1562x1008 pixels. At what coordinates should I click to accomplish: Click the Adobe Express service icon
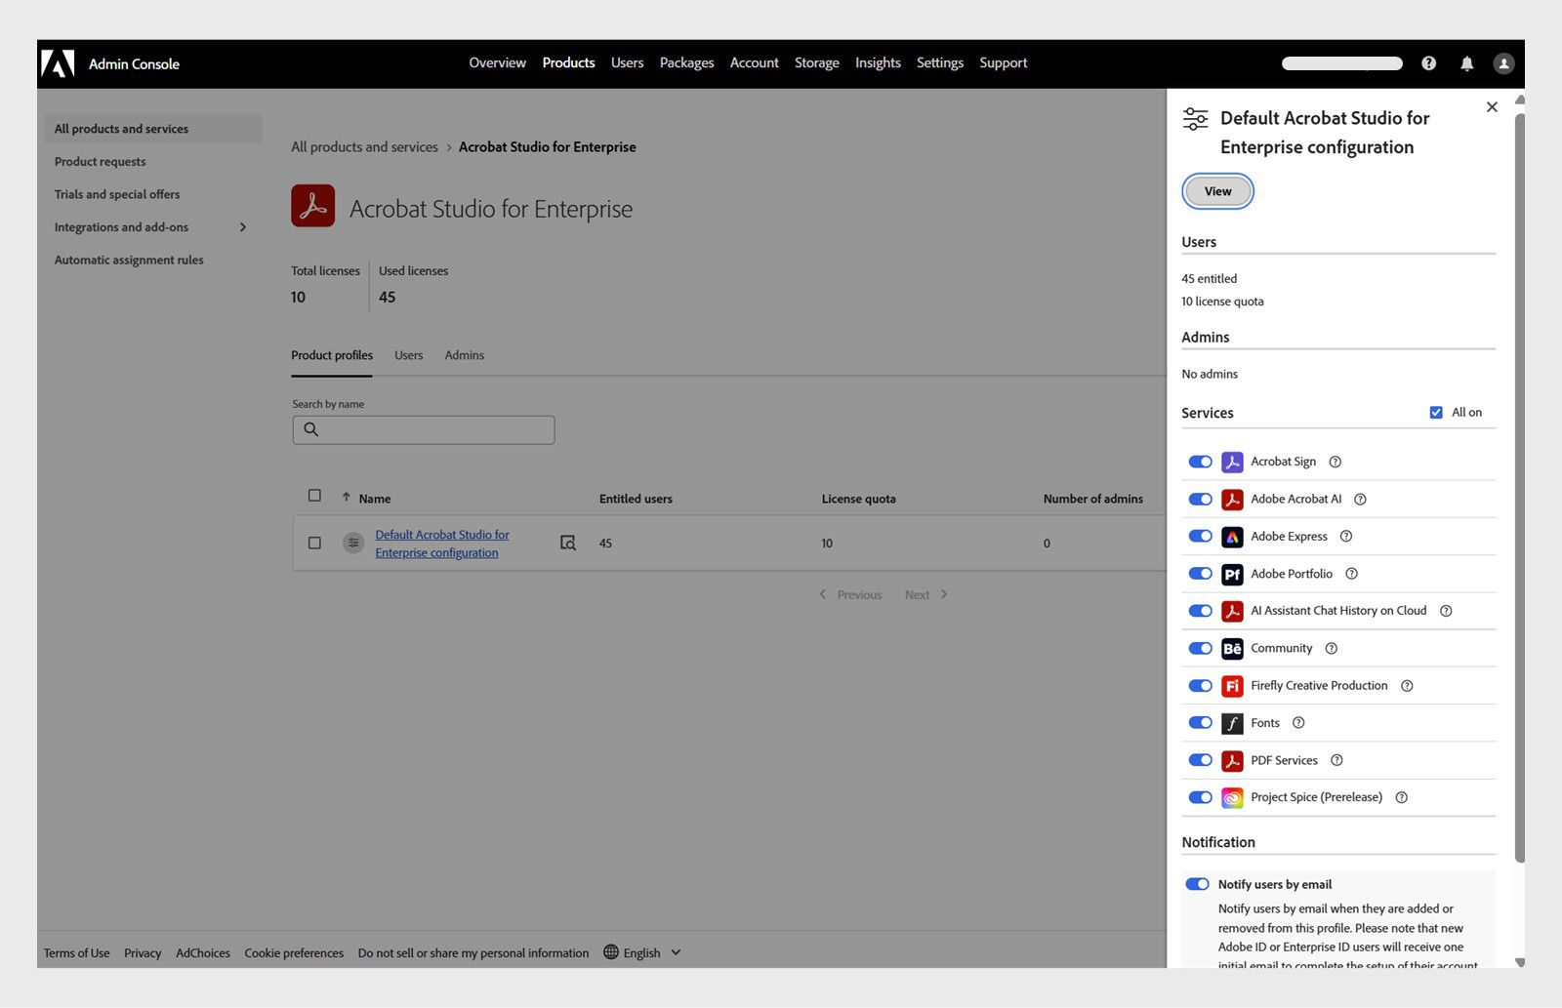coord(1232,537)
